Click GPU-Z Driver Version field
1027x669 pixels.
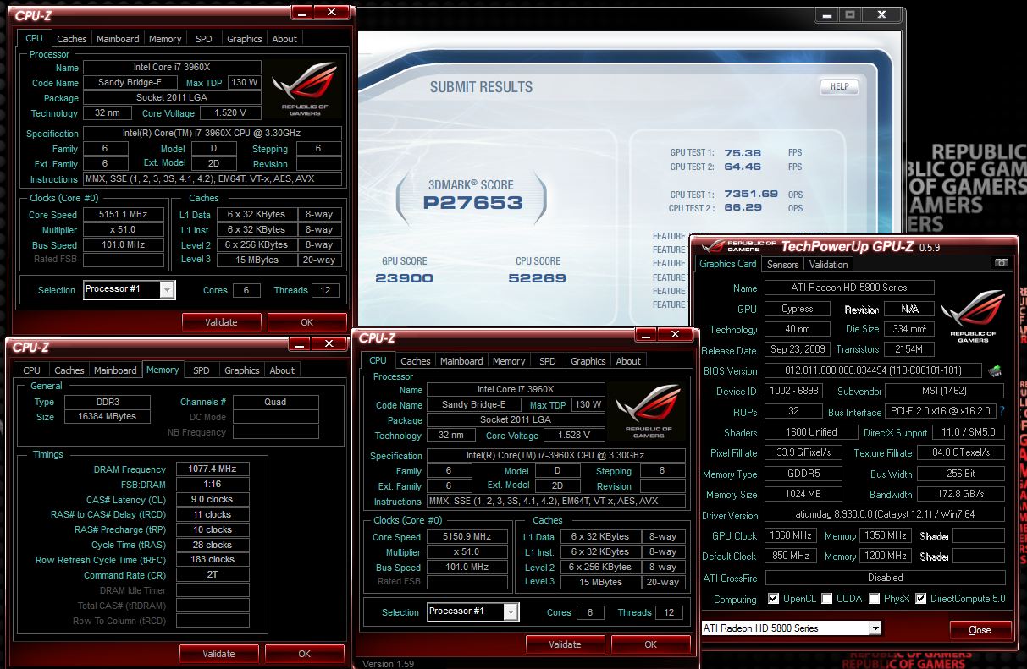tap(885, 514)
